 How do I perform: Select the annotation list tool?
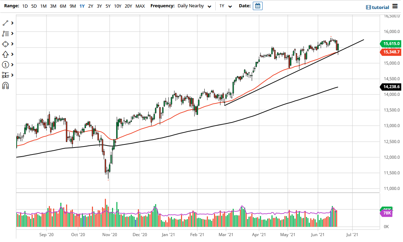pos(5,33)
